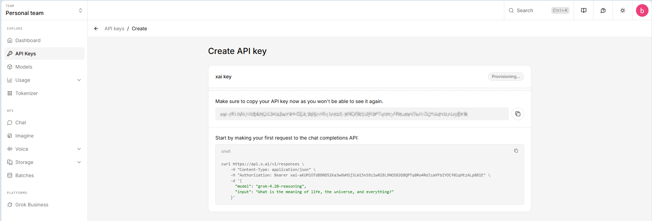Open Tokenizer from the sidebar

[26, 93]
